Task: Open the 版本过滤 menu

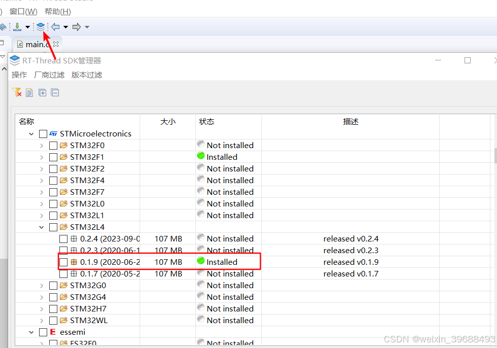Action: [86, 75]
